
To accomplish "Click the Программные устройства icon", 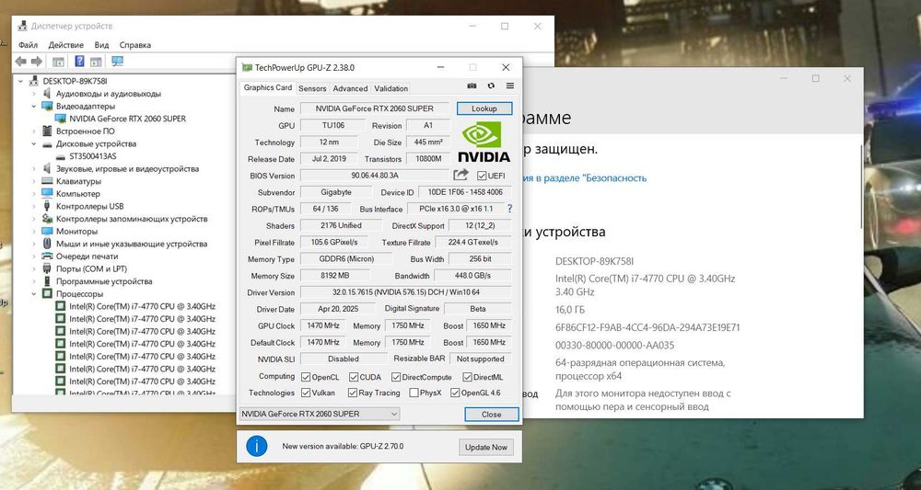I will 47,281.
